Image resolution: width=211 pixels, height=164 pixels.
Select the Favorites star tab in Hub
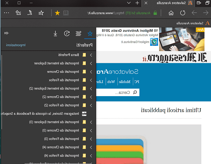click(x=90, y=34)
